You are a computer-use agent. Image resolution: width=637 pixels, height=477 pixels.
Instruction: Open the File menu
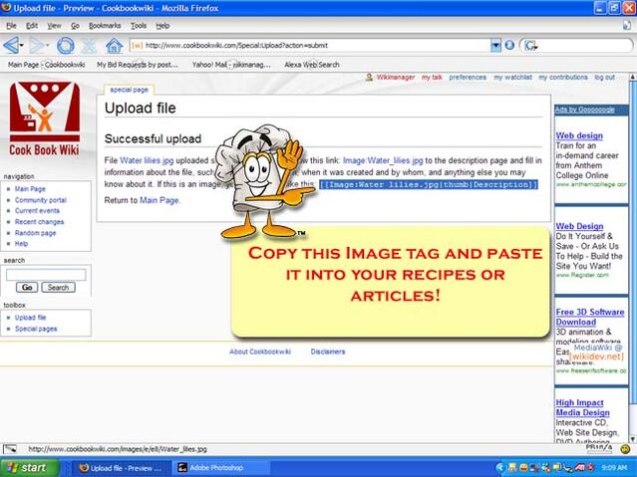11,26
